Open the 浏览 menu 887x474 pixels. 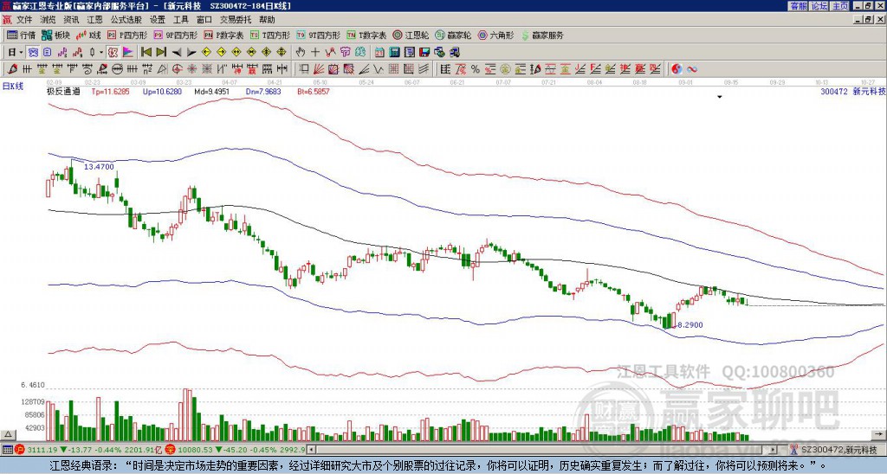coord(49,20)
